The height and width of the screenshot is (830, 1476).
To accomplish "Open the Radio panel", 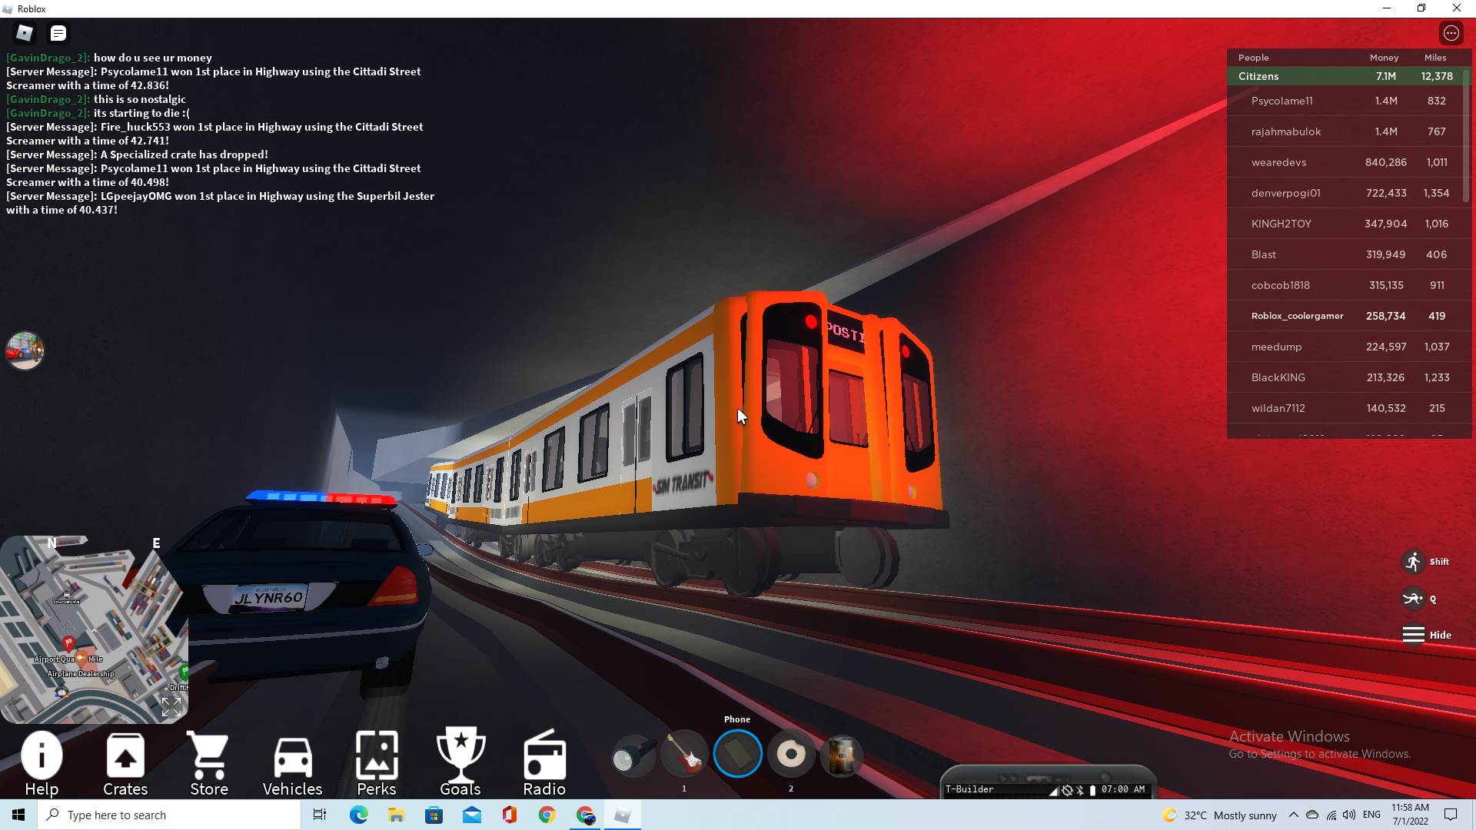I will (x=544, y=763).
